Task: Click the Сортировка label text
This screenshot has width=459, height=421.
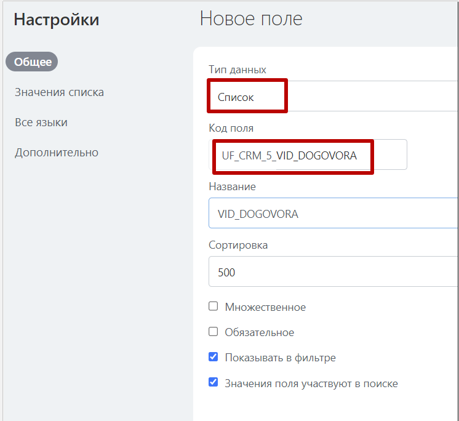Action: (238, 245)
